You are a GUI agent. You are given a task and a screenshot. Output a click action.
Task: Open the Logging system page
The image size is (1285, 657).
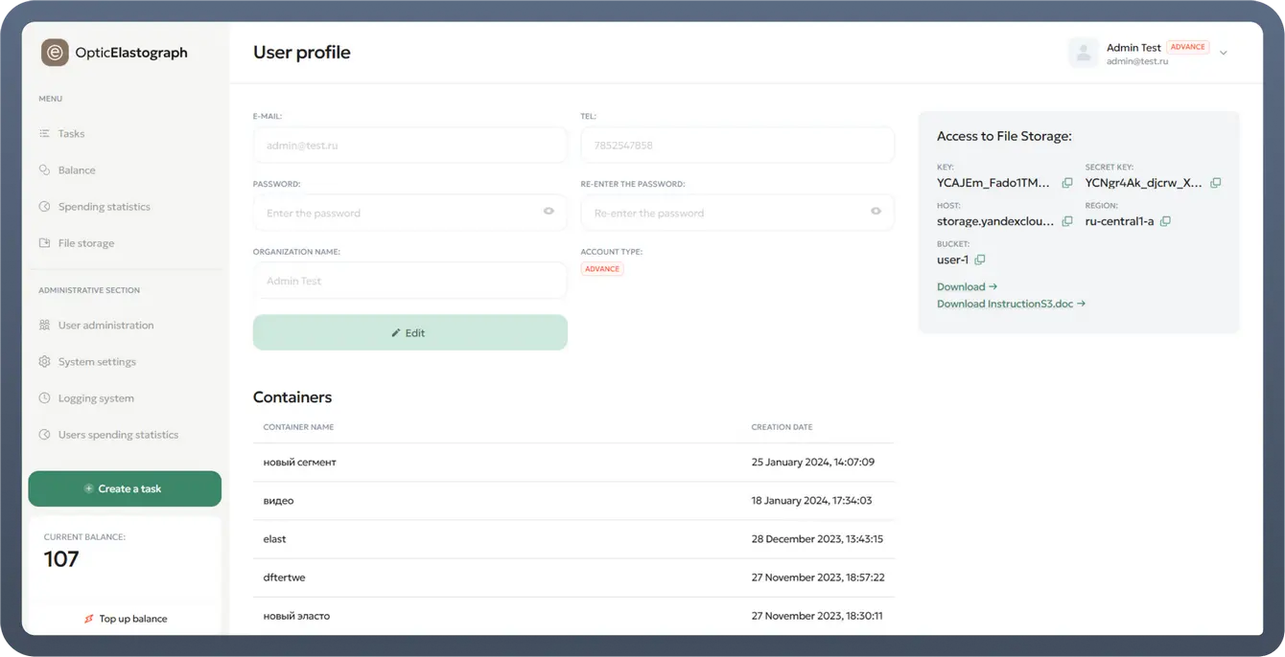pyautogui.click(x=96, y=398)
